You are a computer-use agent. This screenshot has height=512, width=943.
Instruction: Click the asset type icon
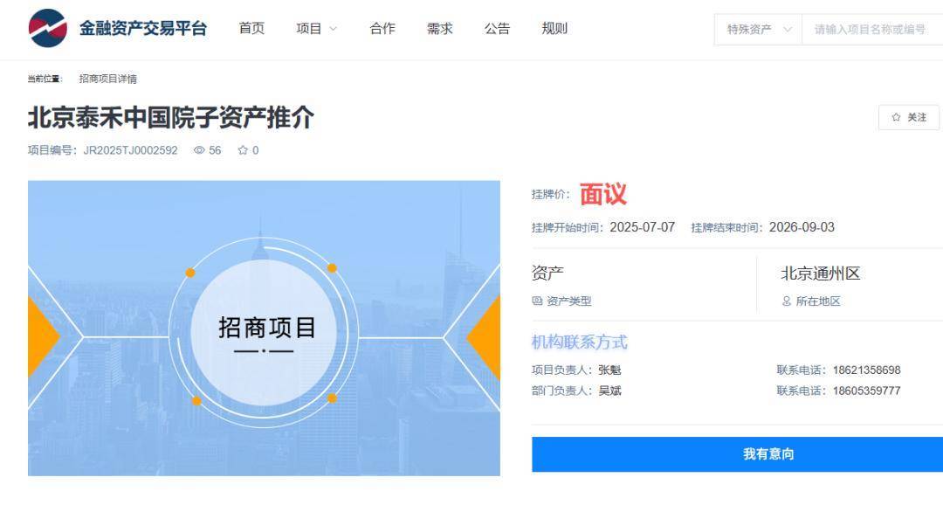537,301
